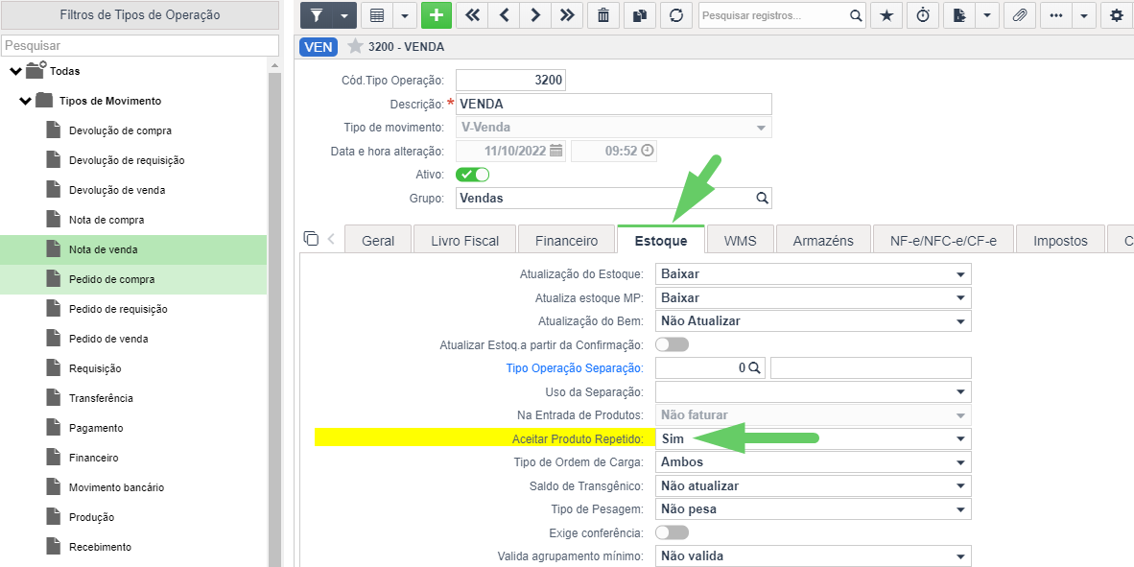1134x567 pixels.
Task: Select Movimento bancário in tree
Action: click(116, 487)
